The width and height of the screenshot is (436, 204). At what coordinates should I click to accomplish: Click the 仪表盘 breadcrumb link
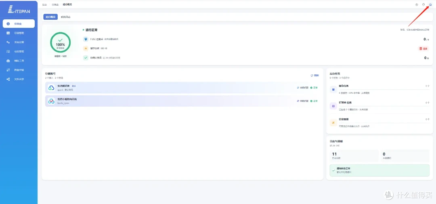(55, 4)
